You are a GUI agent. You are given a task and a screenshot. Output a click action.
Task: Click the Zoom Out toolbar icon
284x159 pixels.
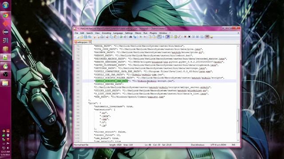[x=145, y=37]
